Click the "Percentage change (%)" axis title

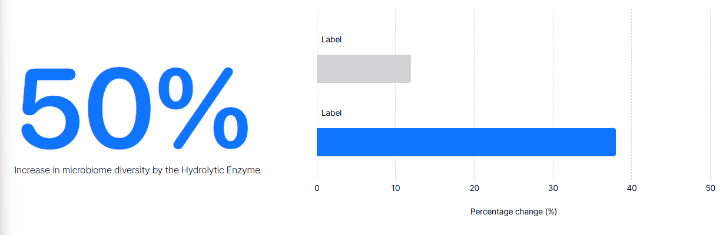513,211
